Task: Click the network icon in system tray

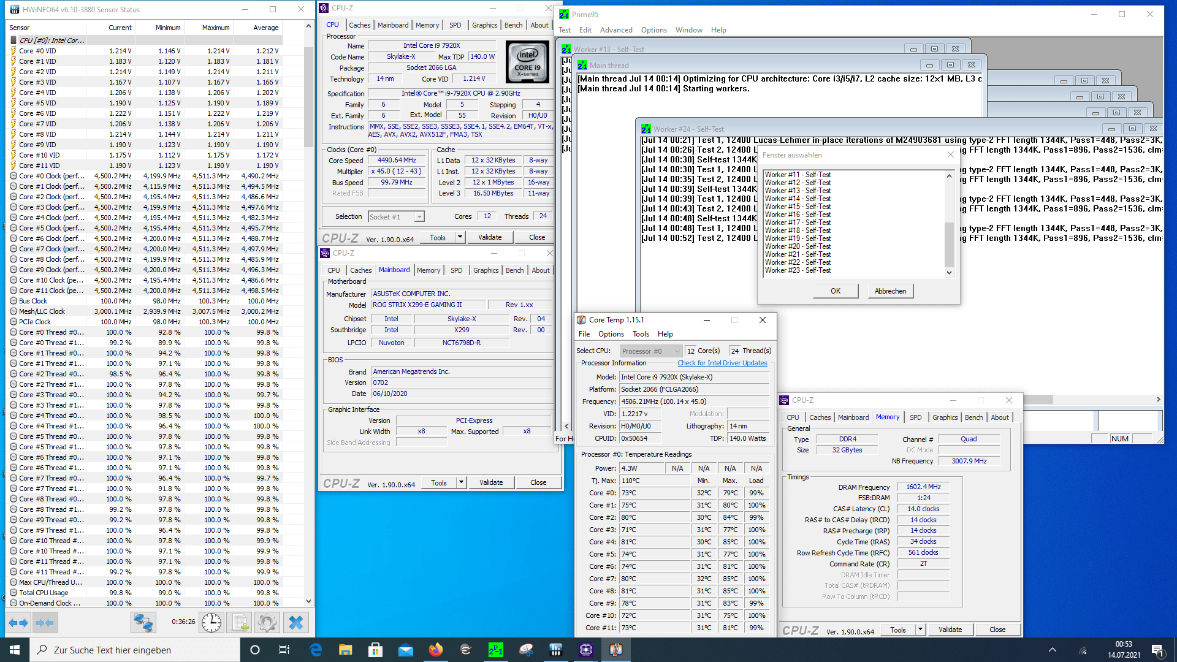Action: [x=1083, y=650]
